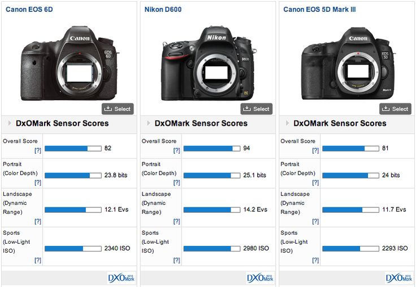Click the Low-Light ISO bar for 5D Mark III
The image size is (416, 287).
click(x=351, y=248)
